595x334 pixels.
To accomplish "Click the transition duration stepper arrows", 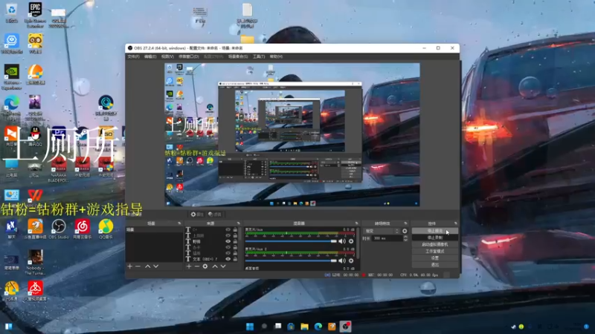I will (405, 238).
